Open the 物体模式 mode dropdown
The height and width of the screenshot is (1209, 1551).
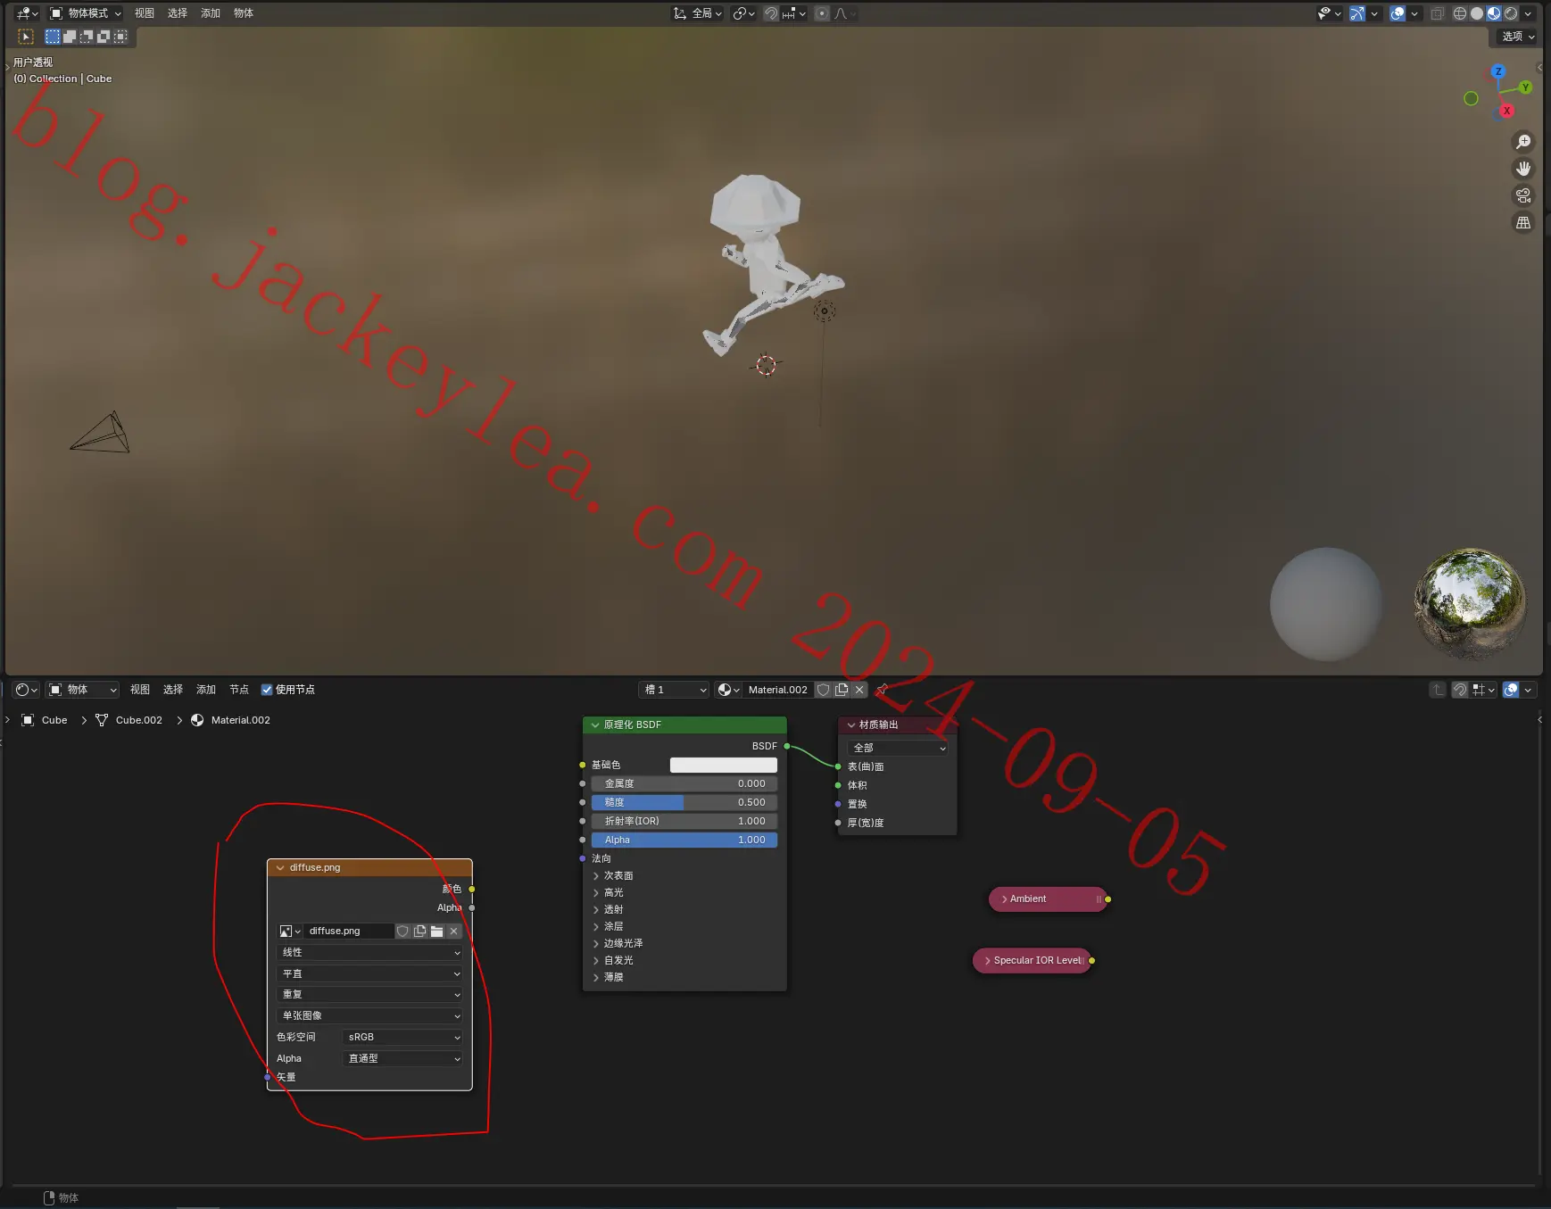click(x=86, y=13)
